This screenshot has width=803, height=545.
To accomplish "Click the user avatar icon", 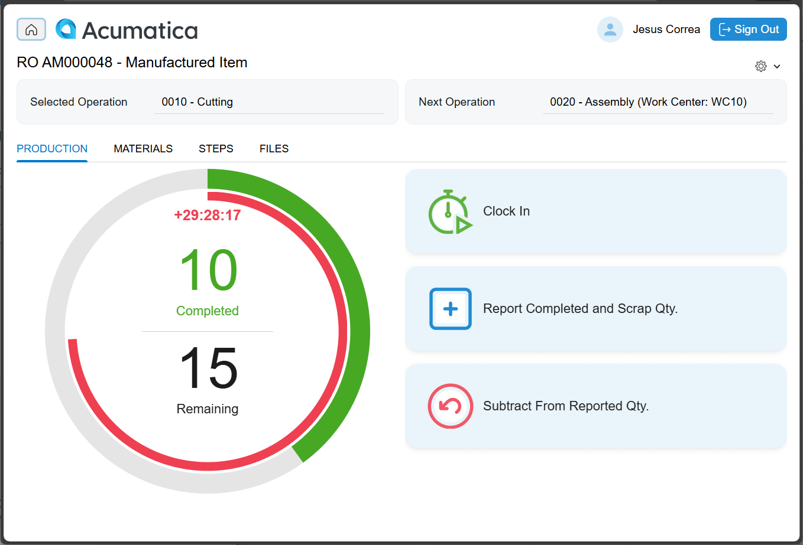I will [610, 30].
